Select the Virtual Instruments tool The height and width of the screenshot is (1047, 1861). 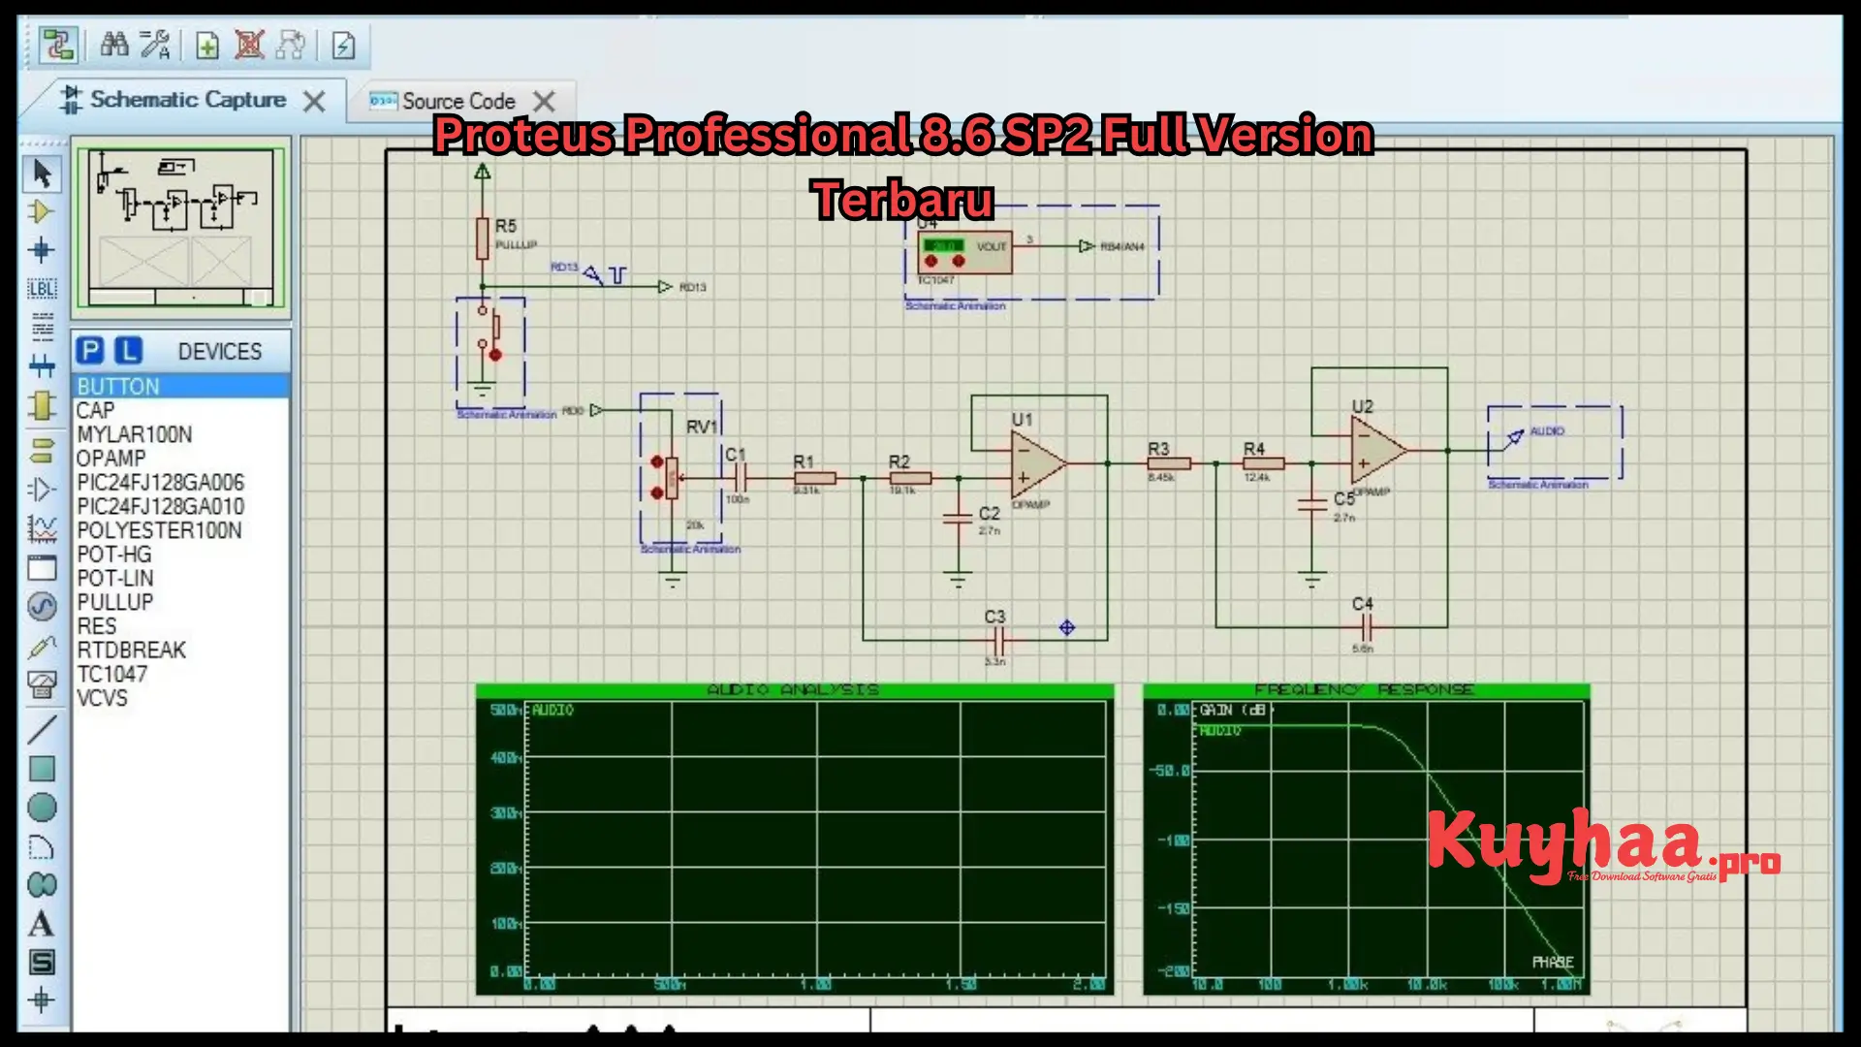click(42, 685)
